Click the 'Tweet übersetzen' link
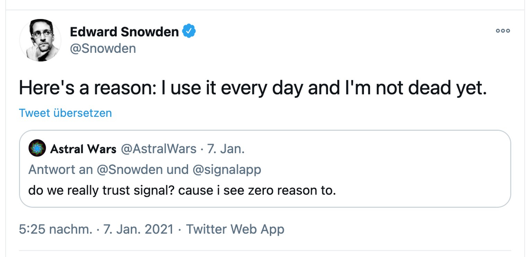532x257 pixels. [x=65, y=113]
